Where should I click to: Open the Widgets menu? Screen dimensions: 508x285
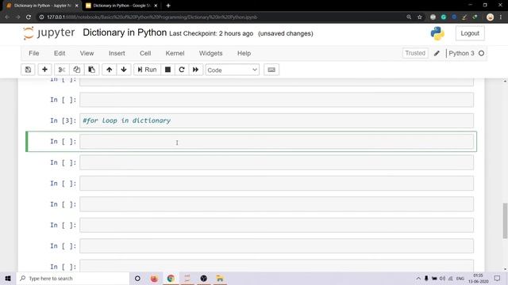tap(210, 53)
